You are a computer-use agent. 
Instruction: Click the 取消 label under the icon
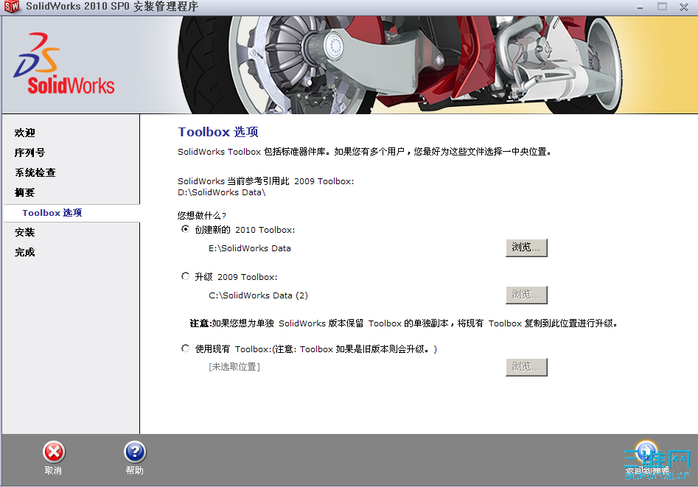[x=53, y=471]
